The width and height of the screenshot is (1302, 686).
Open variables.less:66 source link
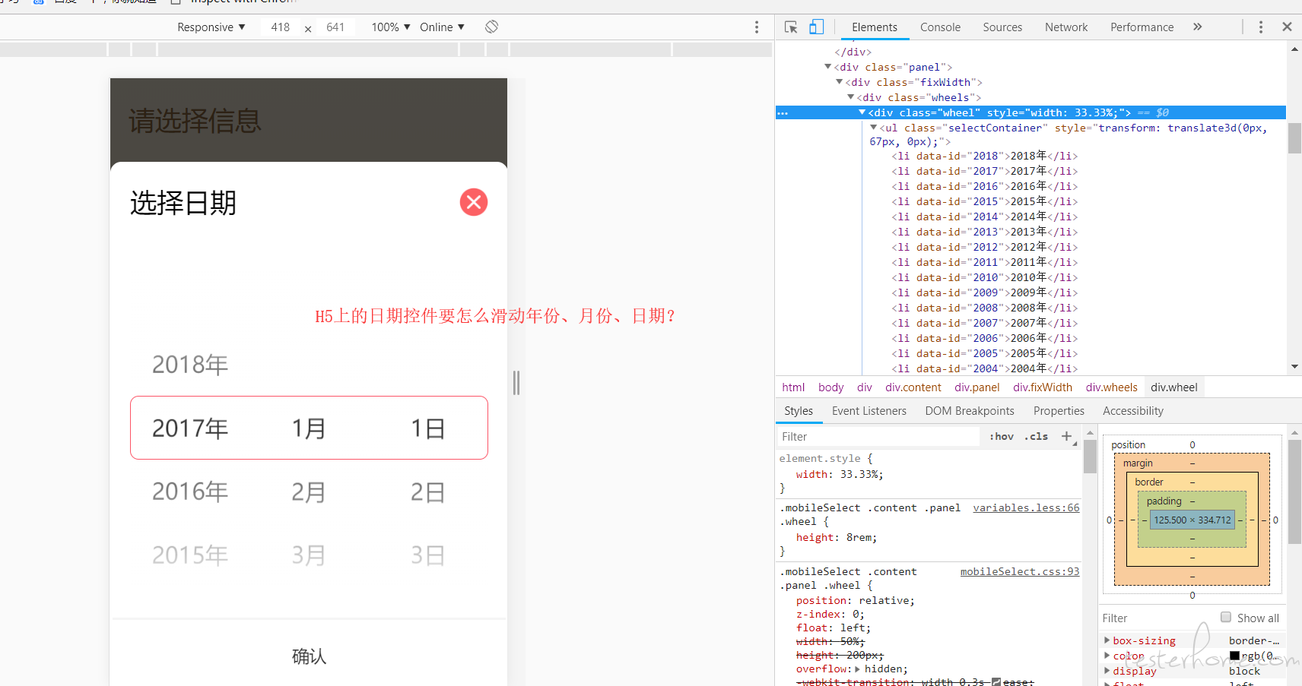[x=1026, y=507]
